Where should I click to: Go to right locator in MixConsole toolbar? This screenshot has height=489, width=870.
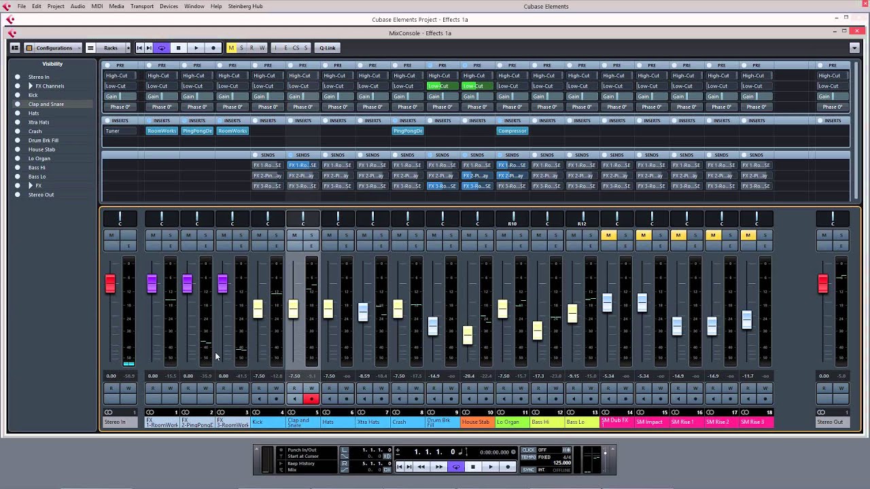point(149,48)
